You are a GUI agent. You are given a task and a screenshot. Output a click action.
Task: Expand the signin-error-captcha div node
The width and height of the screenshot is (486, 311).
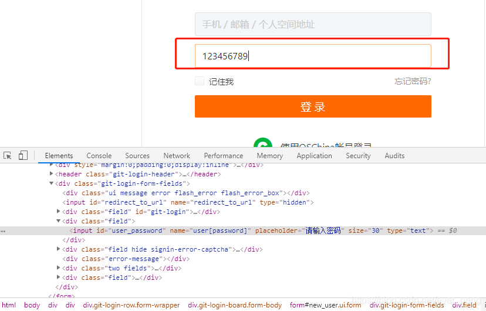point(58,249)
